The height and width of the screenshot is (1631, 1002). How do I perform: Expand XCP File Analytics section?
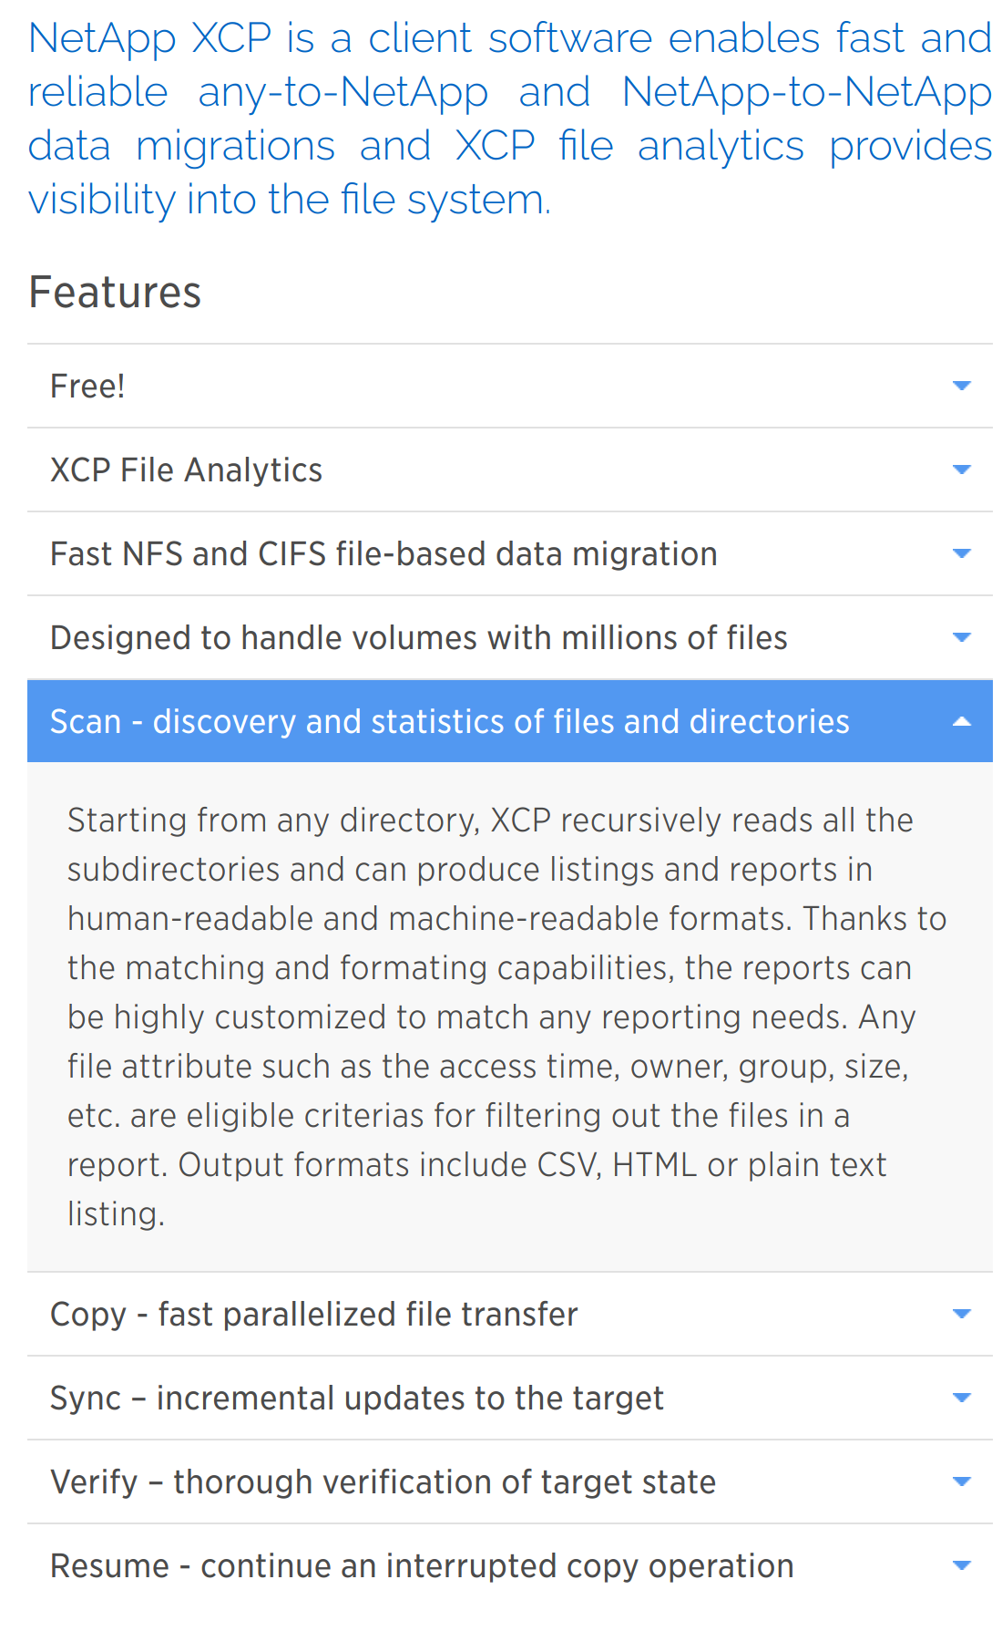186,470
